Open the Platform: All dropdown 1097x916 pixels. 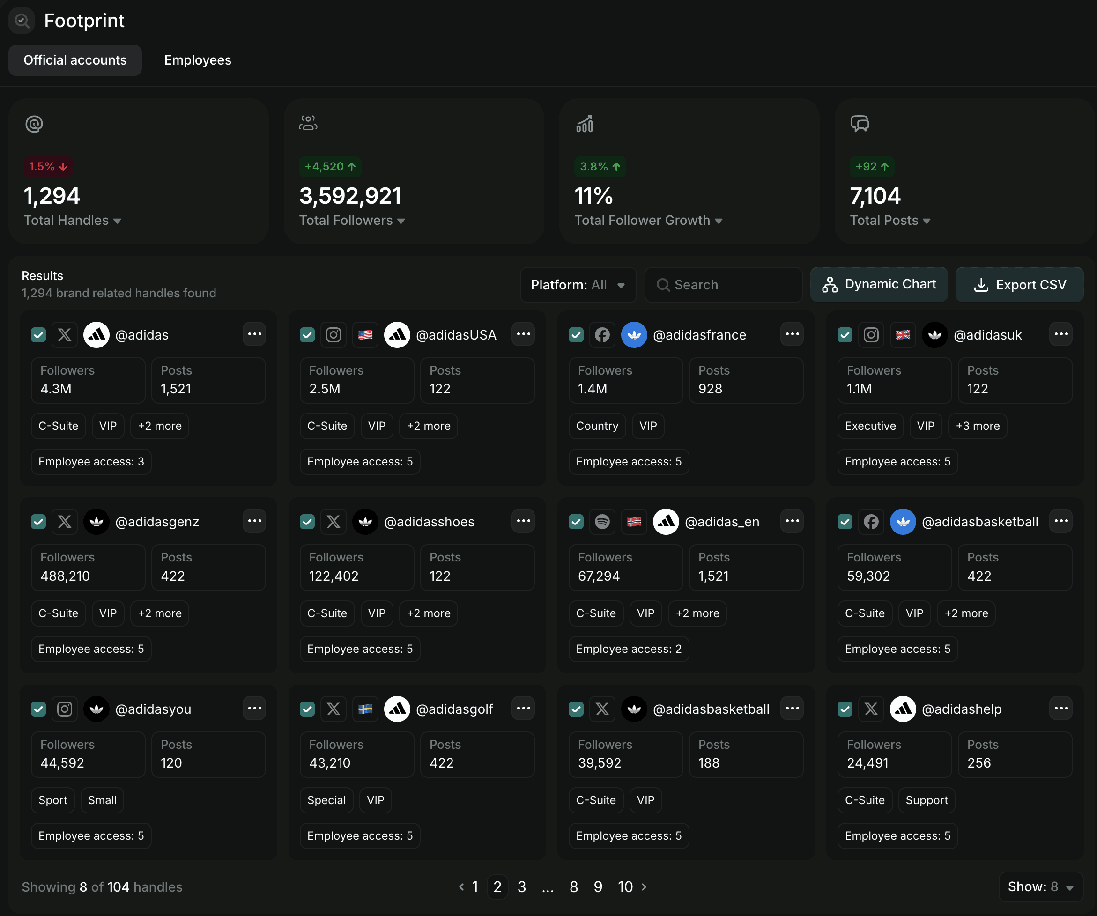tap(578, 285)
